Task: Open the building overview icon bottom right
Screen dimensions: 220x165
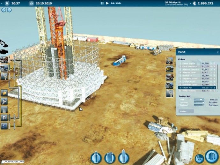Action: [x=211, y=156]
